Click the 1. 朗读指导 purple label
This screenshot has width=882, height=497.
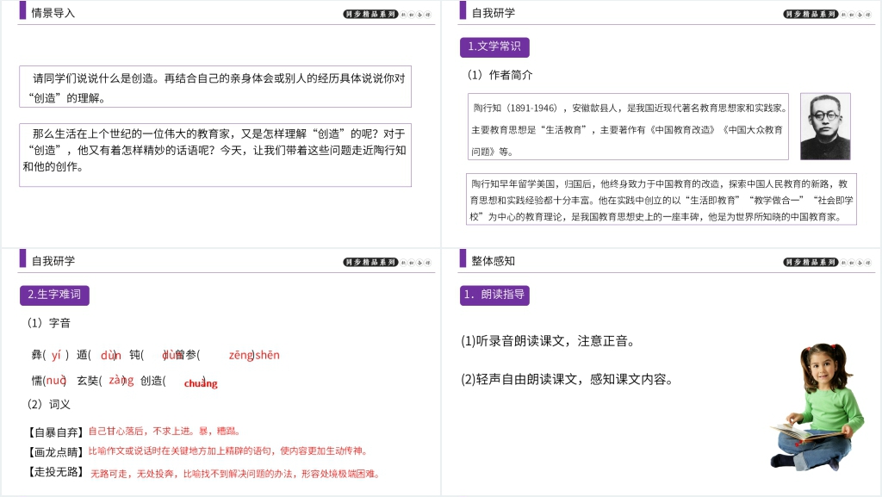click(494, 295)
